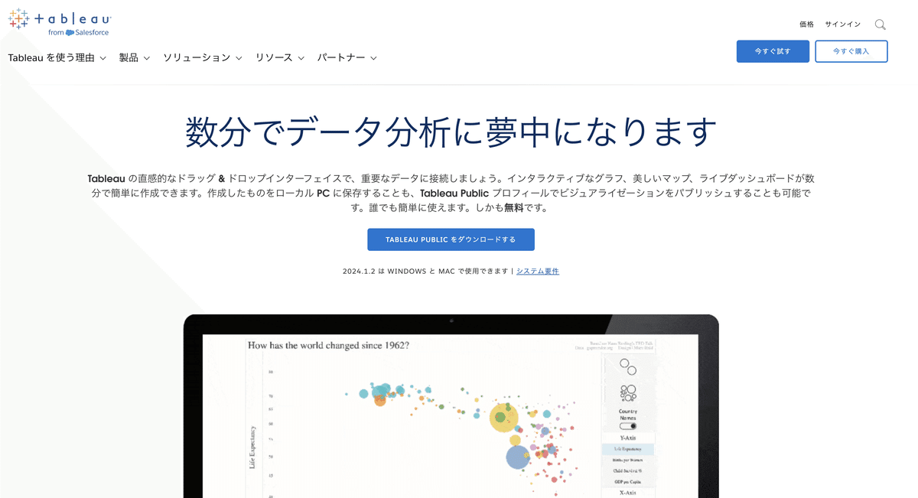Open the パートナー dropdown
The width and height of the screenshot is (918, 498).
point(342,57)
